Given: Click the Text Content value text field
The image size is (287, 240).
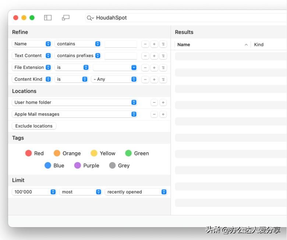Looking at the screenshot, I should 121,56.
